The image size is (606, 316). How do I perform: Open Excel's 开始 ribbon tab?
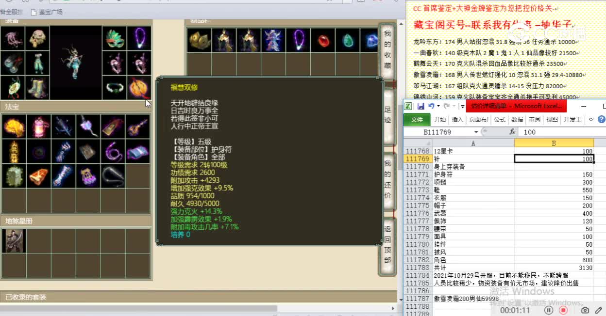click(440, 119)
